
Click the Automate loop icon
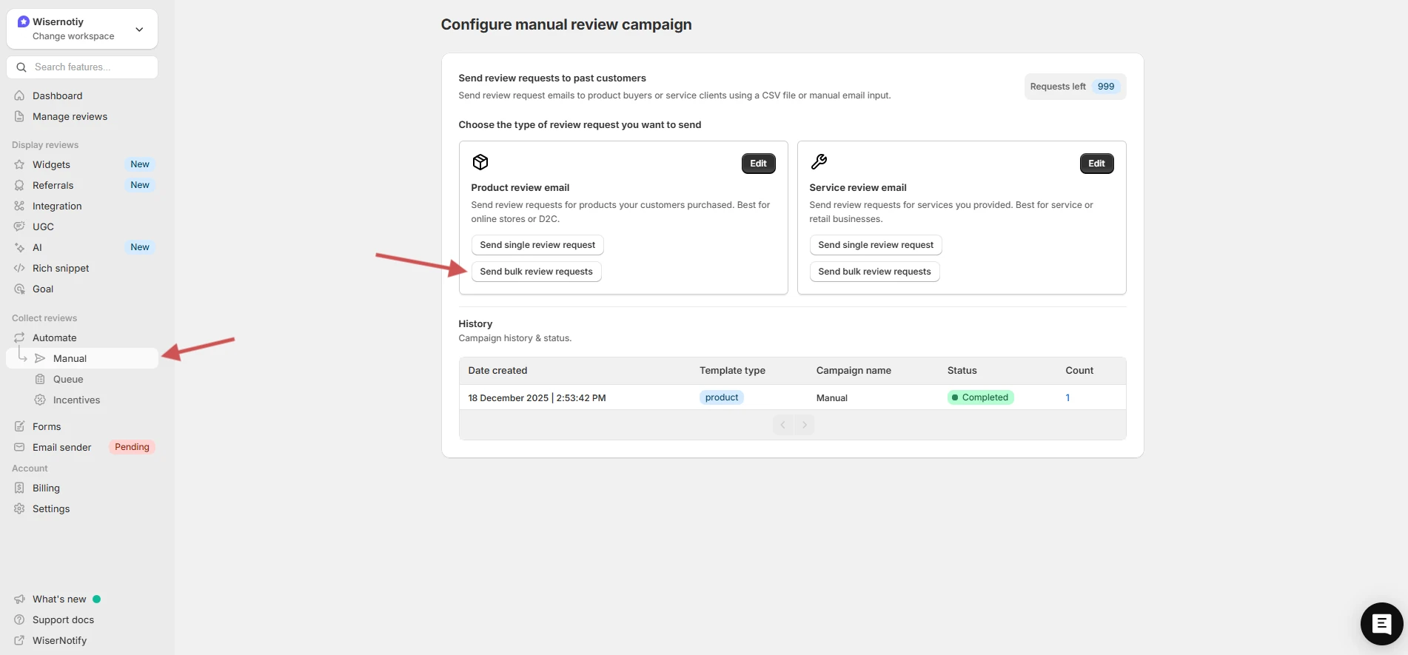[19, 337]
